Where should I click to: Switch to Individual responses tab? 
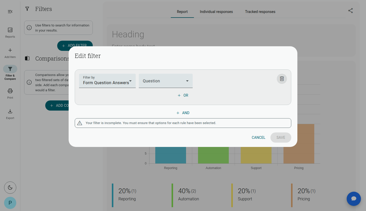coord(216,12)
